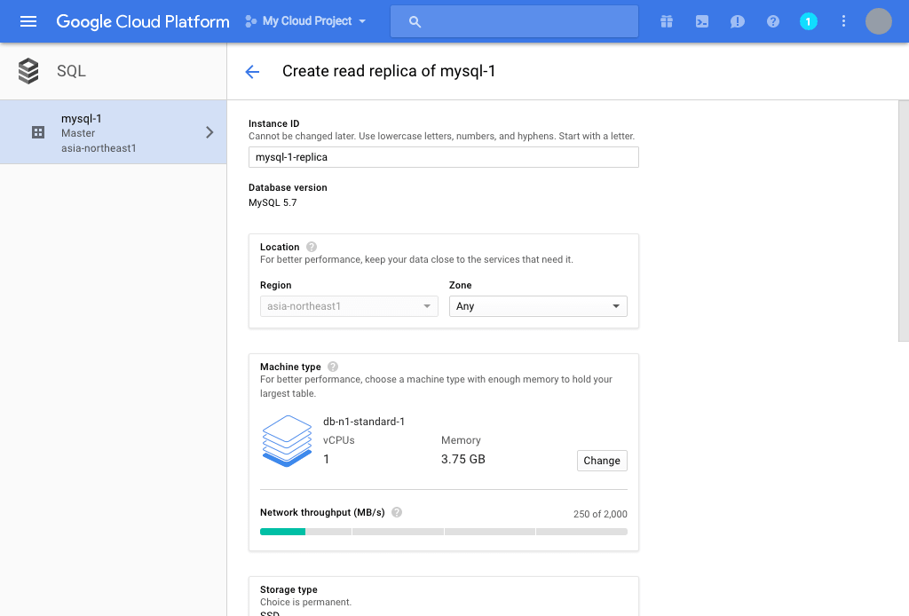Click the 250 of 2,000 value
The height and width of the screenshot is (616, 909).
(x=600, y=514)
